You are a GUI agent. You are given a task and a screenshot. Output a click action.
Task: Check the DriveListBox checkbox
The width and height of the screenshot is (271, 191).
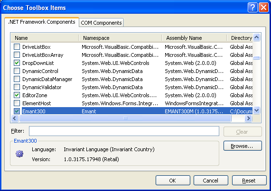point(17,47)
